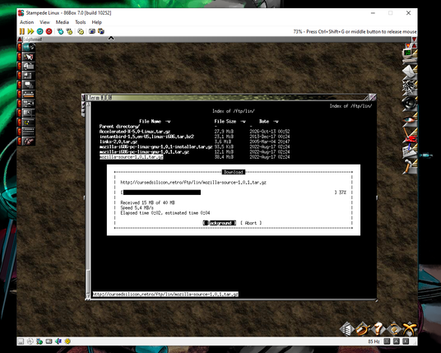This screenshot has width=441, height=353.
Task: Click the striped diamond pager icon at bottom right
Action: [x=347, y=328]
